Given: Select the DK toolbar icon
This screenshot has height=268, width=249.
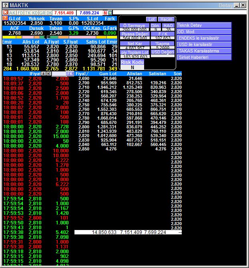Looking at the screenshot, I should pyautogui.click(x=49, y=13).
